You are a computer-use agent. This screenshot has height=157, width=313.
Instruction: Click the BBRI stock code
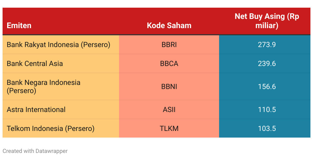point(169,45)
